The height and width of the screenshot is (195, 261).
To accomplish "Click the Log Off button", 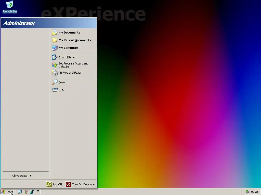I will 54,184.
